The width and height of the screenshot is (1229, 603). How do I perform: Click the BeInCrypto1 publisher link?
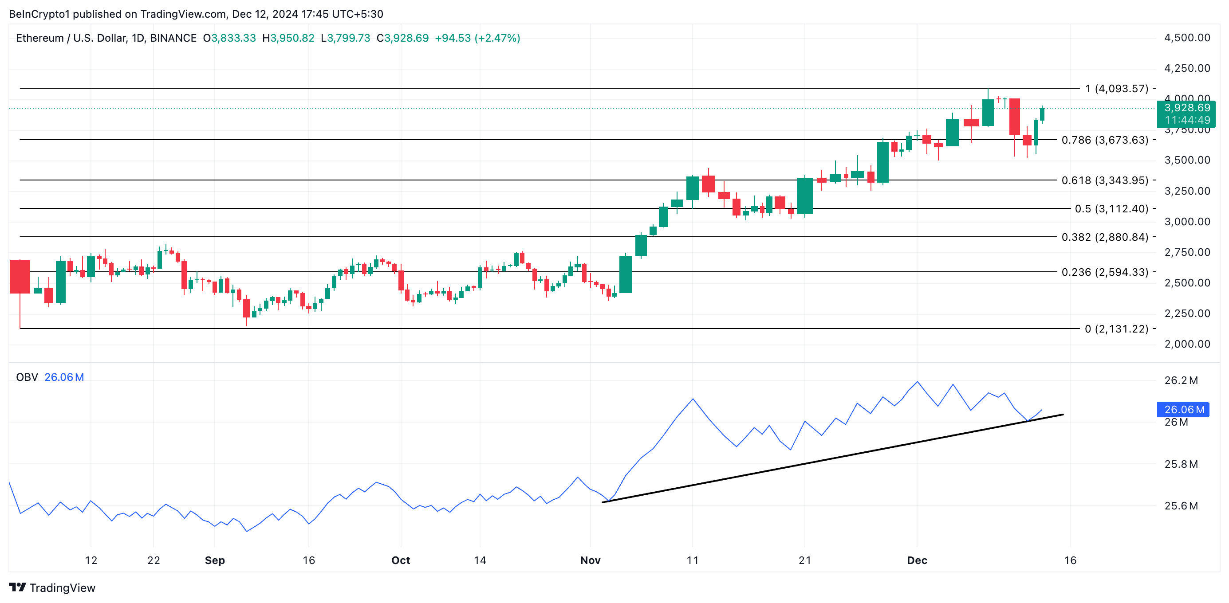pyautogui.click(x=40, y=13)
